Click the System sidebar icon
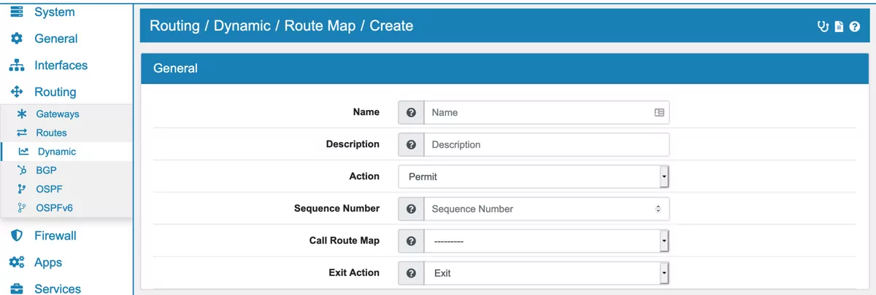This screenshot has height=295, width=876. tap(16, 12)
